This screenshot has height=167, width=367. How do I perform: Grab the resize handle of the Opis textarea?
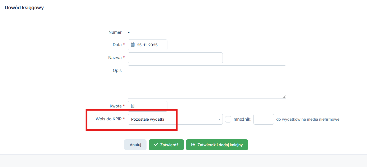[284, 97]
